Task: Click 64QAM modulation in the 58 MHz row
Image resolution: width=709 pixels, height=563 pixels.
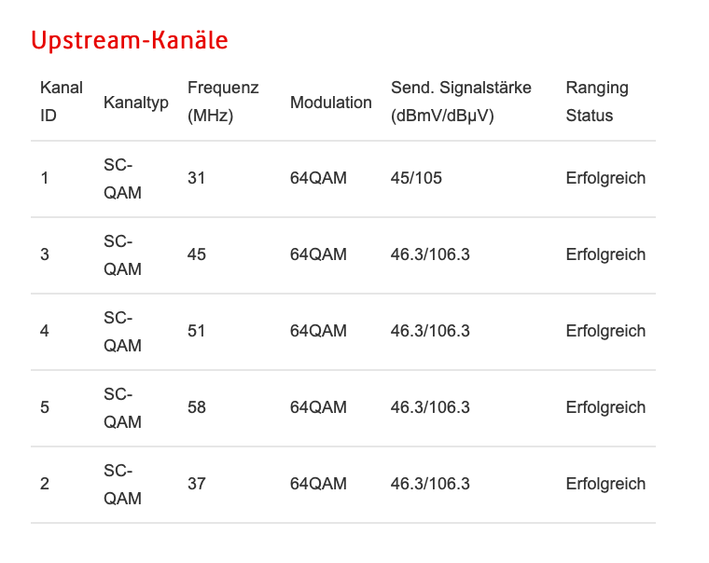Action: (x=318, y=407)
